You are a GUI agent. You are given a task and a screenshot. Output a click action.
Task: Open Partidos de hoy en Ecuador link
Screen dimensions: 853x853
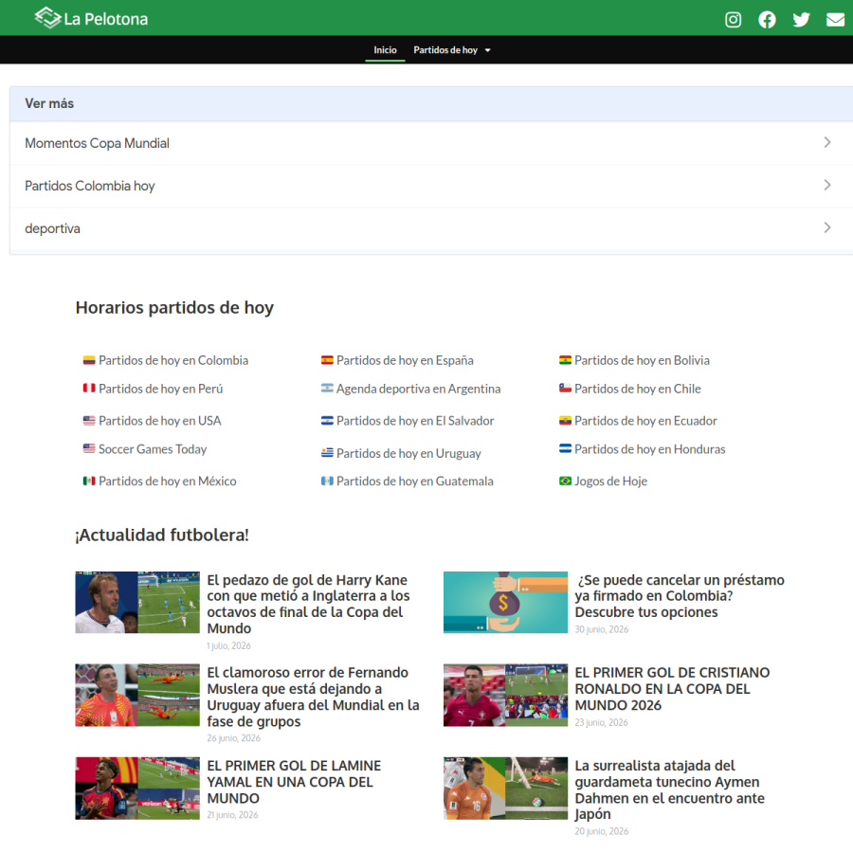(645, 421)
